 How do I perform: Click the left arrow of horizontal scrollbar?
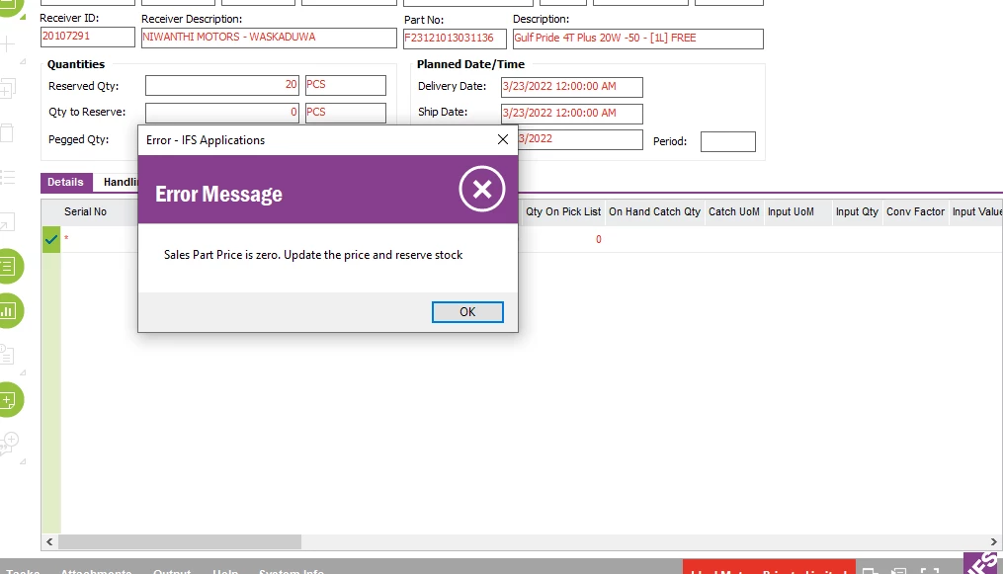click(x=49, y=541)
